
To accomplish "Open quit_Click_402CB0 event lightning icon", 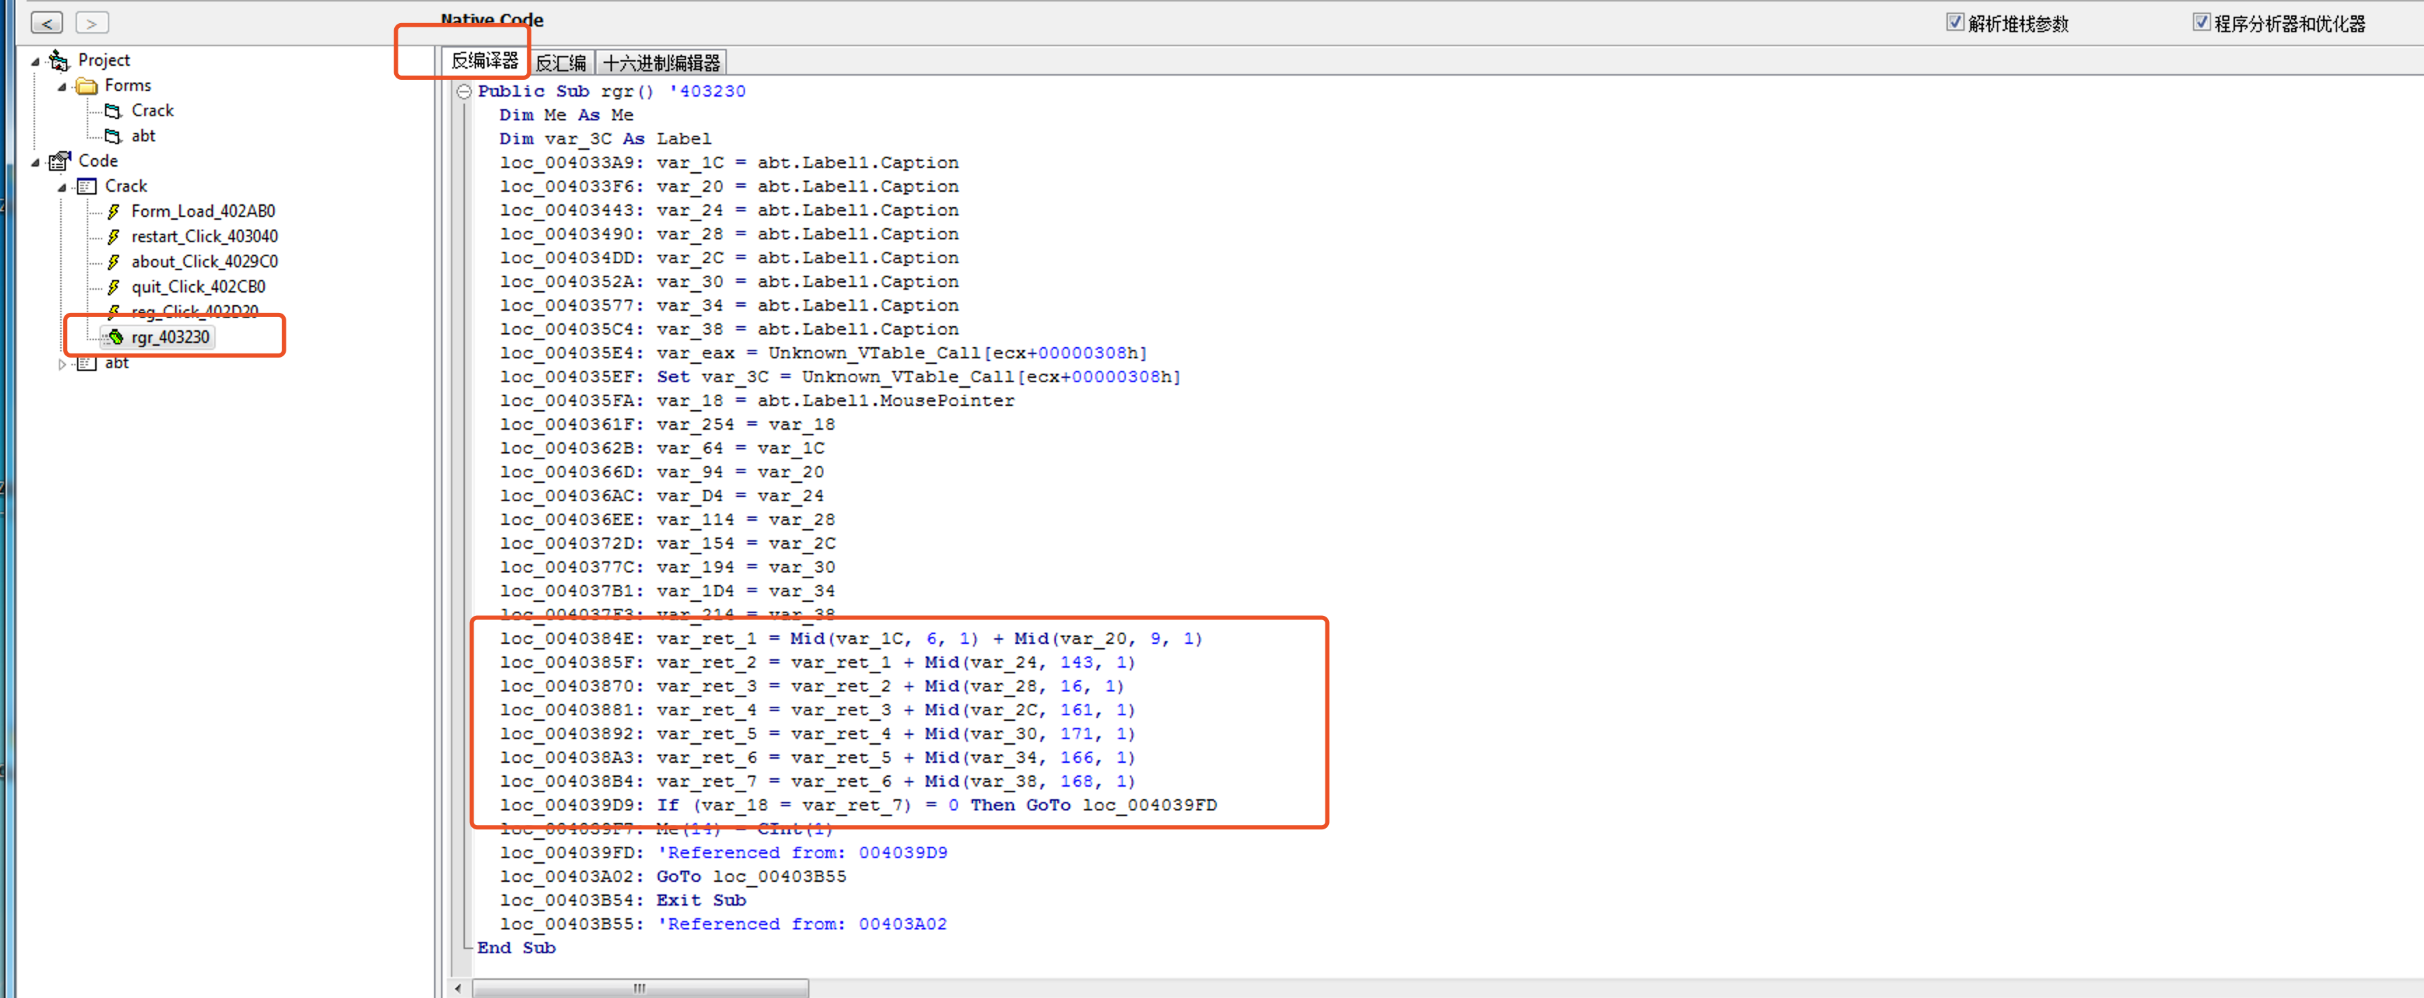I will point(114,287).
